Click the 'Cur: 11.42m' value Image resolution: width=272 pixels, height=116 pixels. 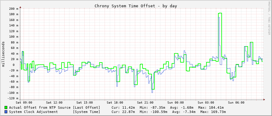coord(123,108)
